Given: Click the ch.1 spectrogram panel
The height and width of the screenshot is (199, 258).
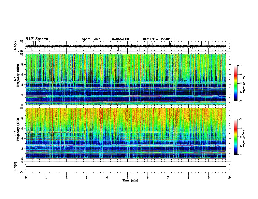Looking at the screenshot, I should coord(126,79).
